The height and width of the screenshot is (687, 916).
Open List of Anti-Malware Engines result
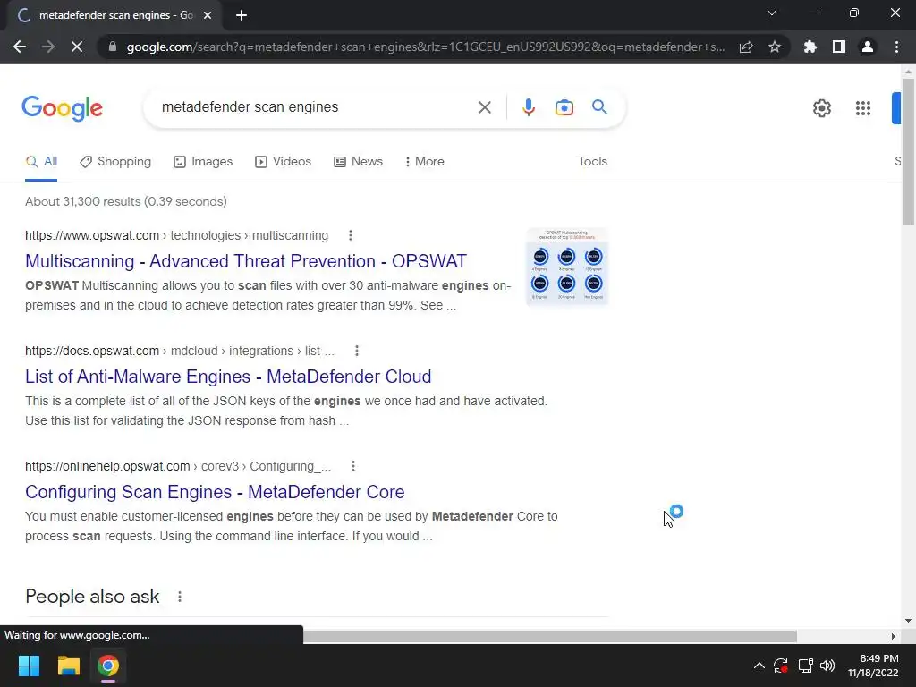pyautogui.click(x=228, y=377)
